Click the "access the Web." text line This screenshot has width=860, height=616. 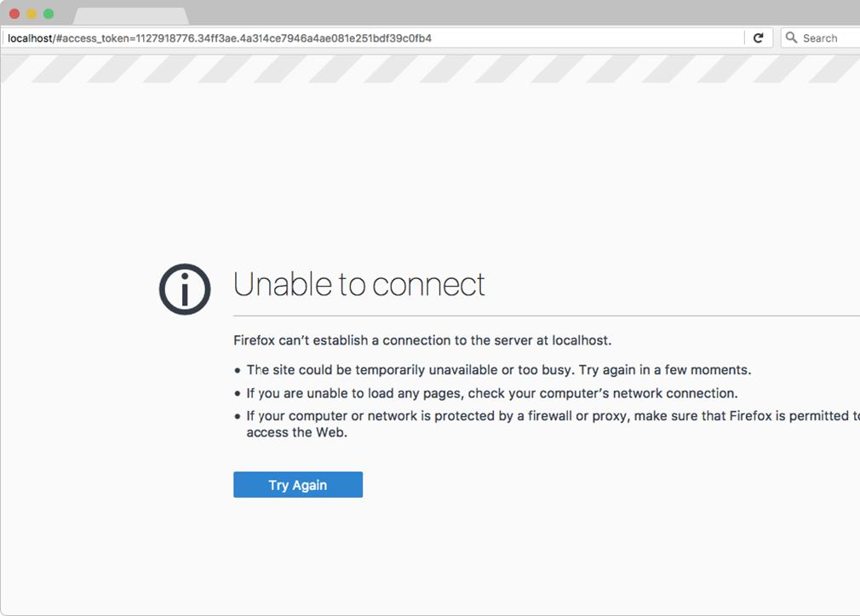(x=297, y=432)
